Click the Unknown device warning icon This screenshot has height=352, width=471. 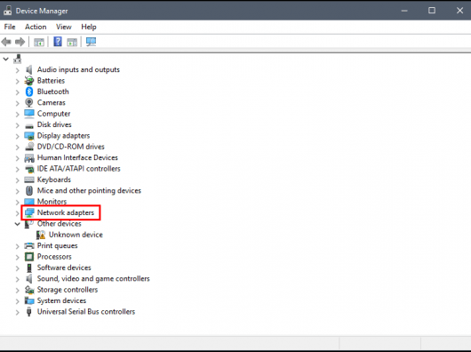point(41,235)
